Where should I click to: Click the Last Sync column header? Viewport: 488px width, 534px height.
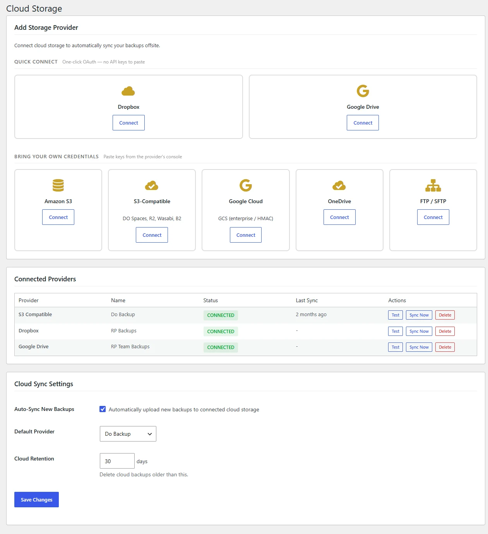[x=307, y=300]
